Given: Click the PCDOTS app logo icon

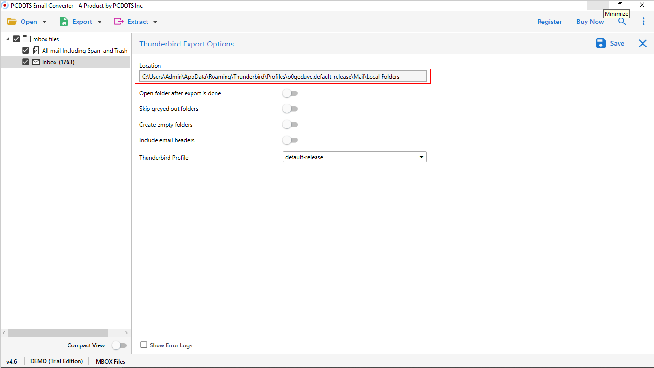Looking at the screenshot, I should (5, 5).
